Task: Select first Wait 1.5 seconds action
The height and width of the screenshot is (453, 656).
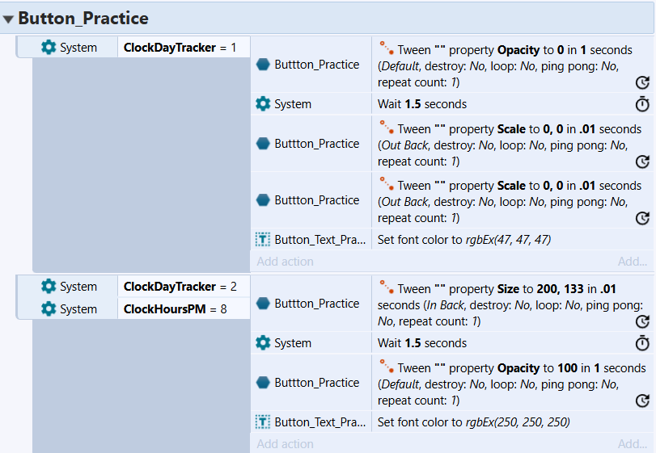Action: (513, 104)
